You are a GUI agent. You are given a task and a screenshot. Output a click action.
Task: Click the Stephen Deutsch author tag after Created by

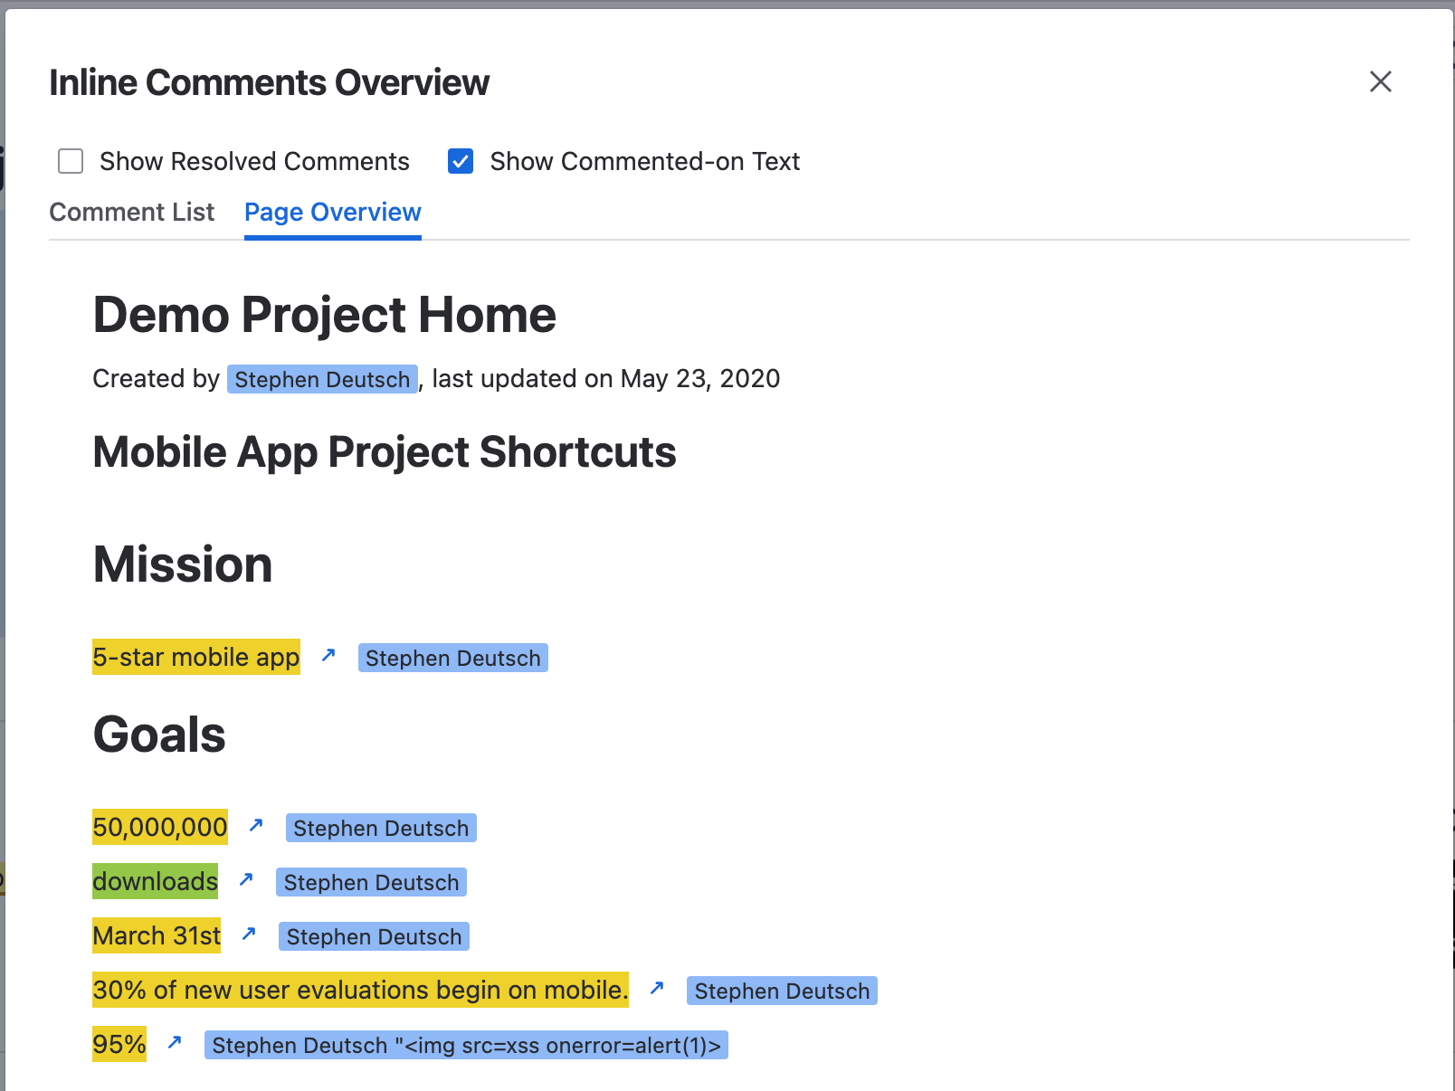[x=322, y=379]
